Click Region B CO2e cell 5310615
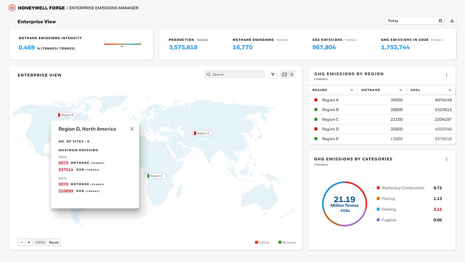The width and height of the screenshot is (465, 262). (443, 109)
